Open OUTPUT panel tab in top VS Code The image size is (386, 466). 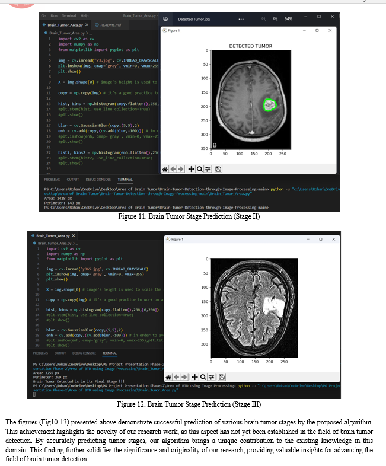(x=73, y=180)
